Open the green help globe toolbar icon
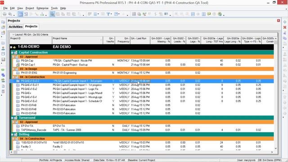 [x=220, y=14]
